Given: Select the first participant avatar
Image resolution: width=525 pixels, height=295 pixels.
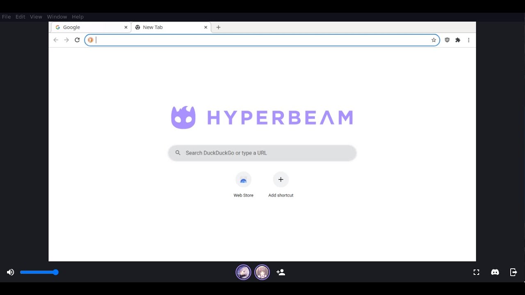Looking at the screenshot, I should click(243, 272).
